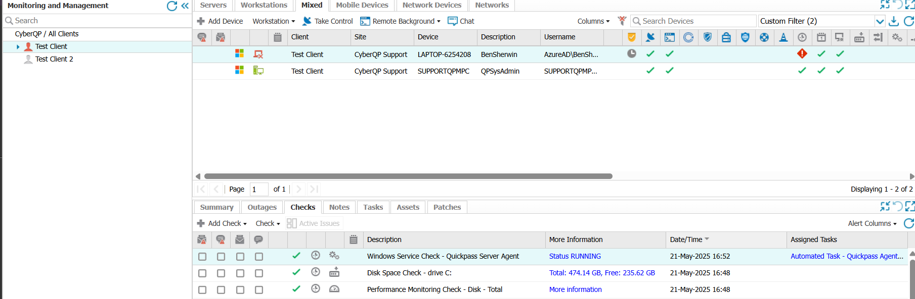This screenshot has width=915, height=299.
Task: Click the monitor-with-gear column header icon
Action: (840, 37)
